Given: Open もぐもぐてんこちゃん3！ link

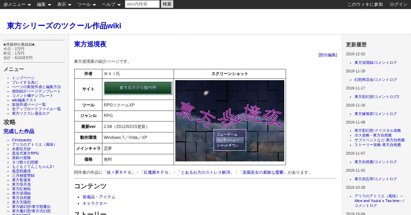Looking at the screenshot, I should 34,167.
